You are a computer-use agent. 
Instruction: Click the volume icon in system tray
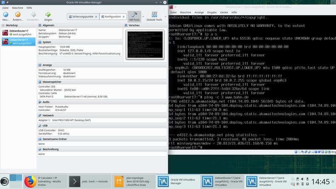302,179
